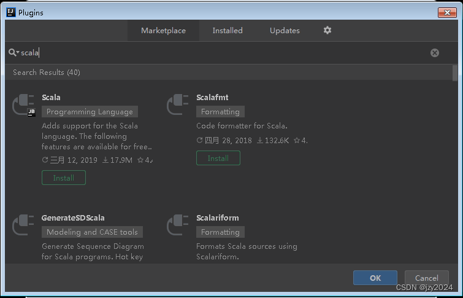Image resolution: width=463 pixels, height=298 pixels.
Task: Confirm with the OK button
Action: (x=375, y=278)
